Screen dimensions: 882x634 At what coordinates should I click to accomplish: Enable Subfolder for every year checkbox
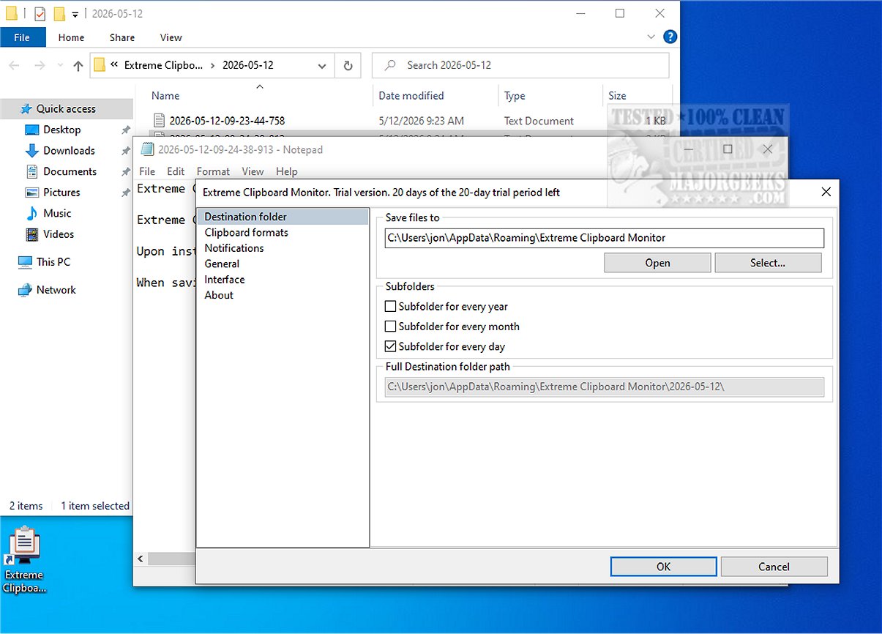391,307
